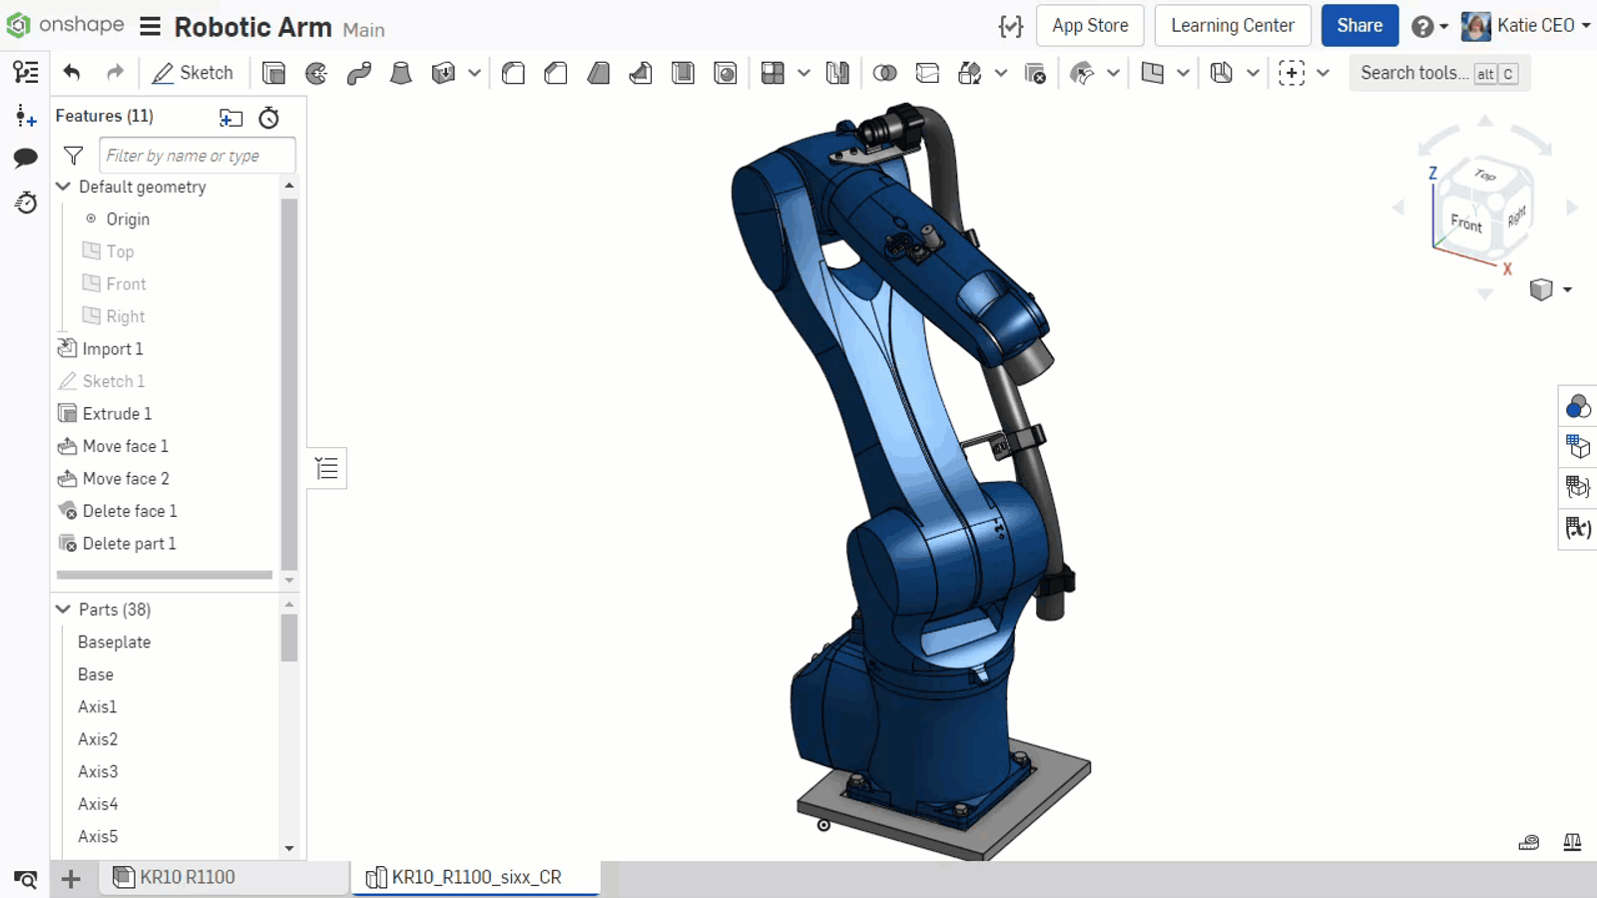The width and height of the screenshot is (1597, 898).
Task: Click the Share button
Action: pyautogui.click(x=1359, y=26)
